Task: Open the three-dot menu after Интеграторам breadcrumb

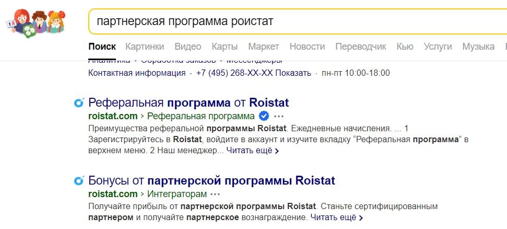Action: click(x=215, y=194)
